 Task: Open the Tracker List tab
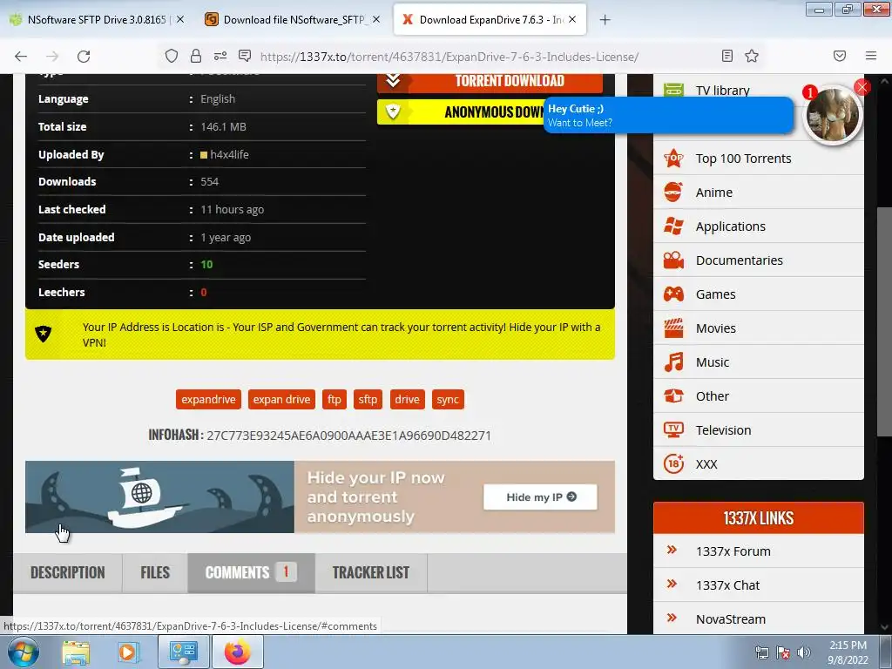pos(371,572)
